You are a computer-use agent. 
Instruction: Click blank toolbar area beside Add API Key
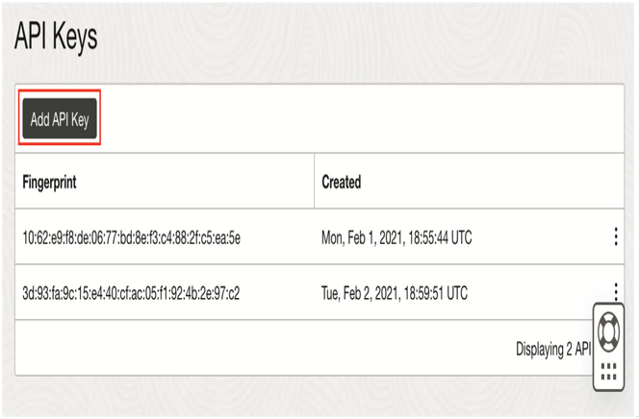point(361,118)
